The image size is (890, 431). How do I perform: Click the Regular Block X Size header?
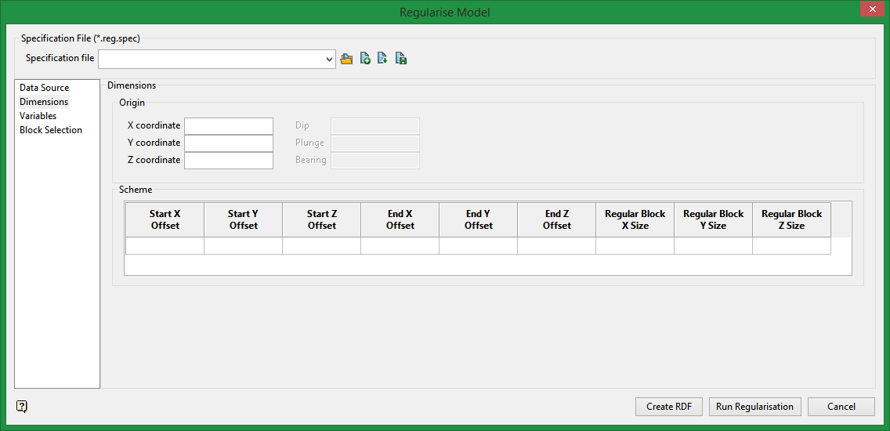tap(635, 219)
